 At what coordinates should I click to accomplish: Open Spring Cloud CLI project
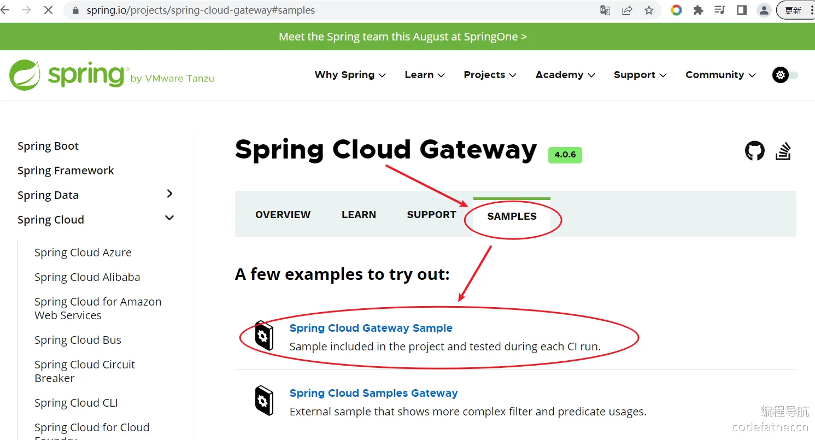(x=76, y=403)
